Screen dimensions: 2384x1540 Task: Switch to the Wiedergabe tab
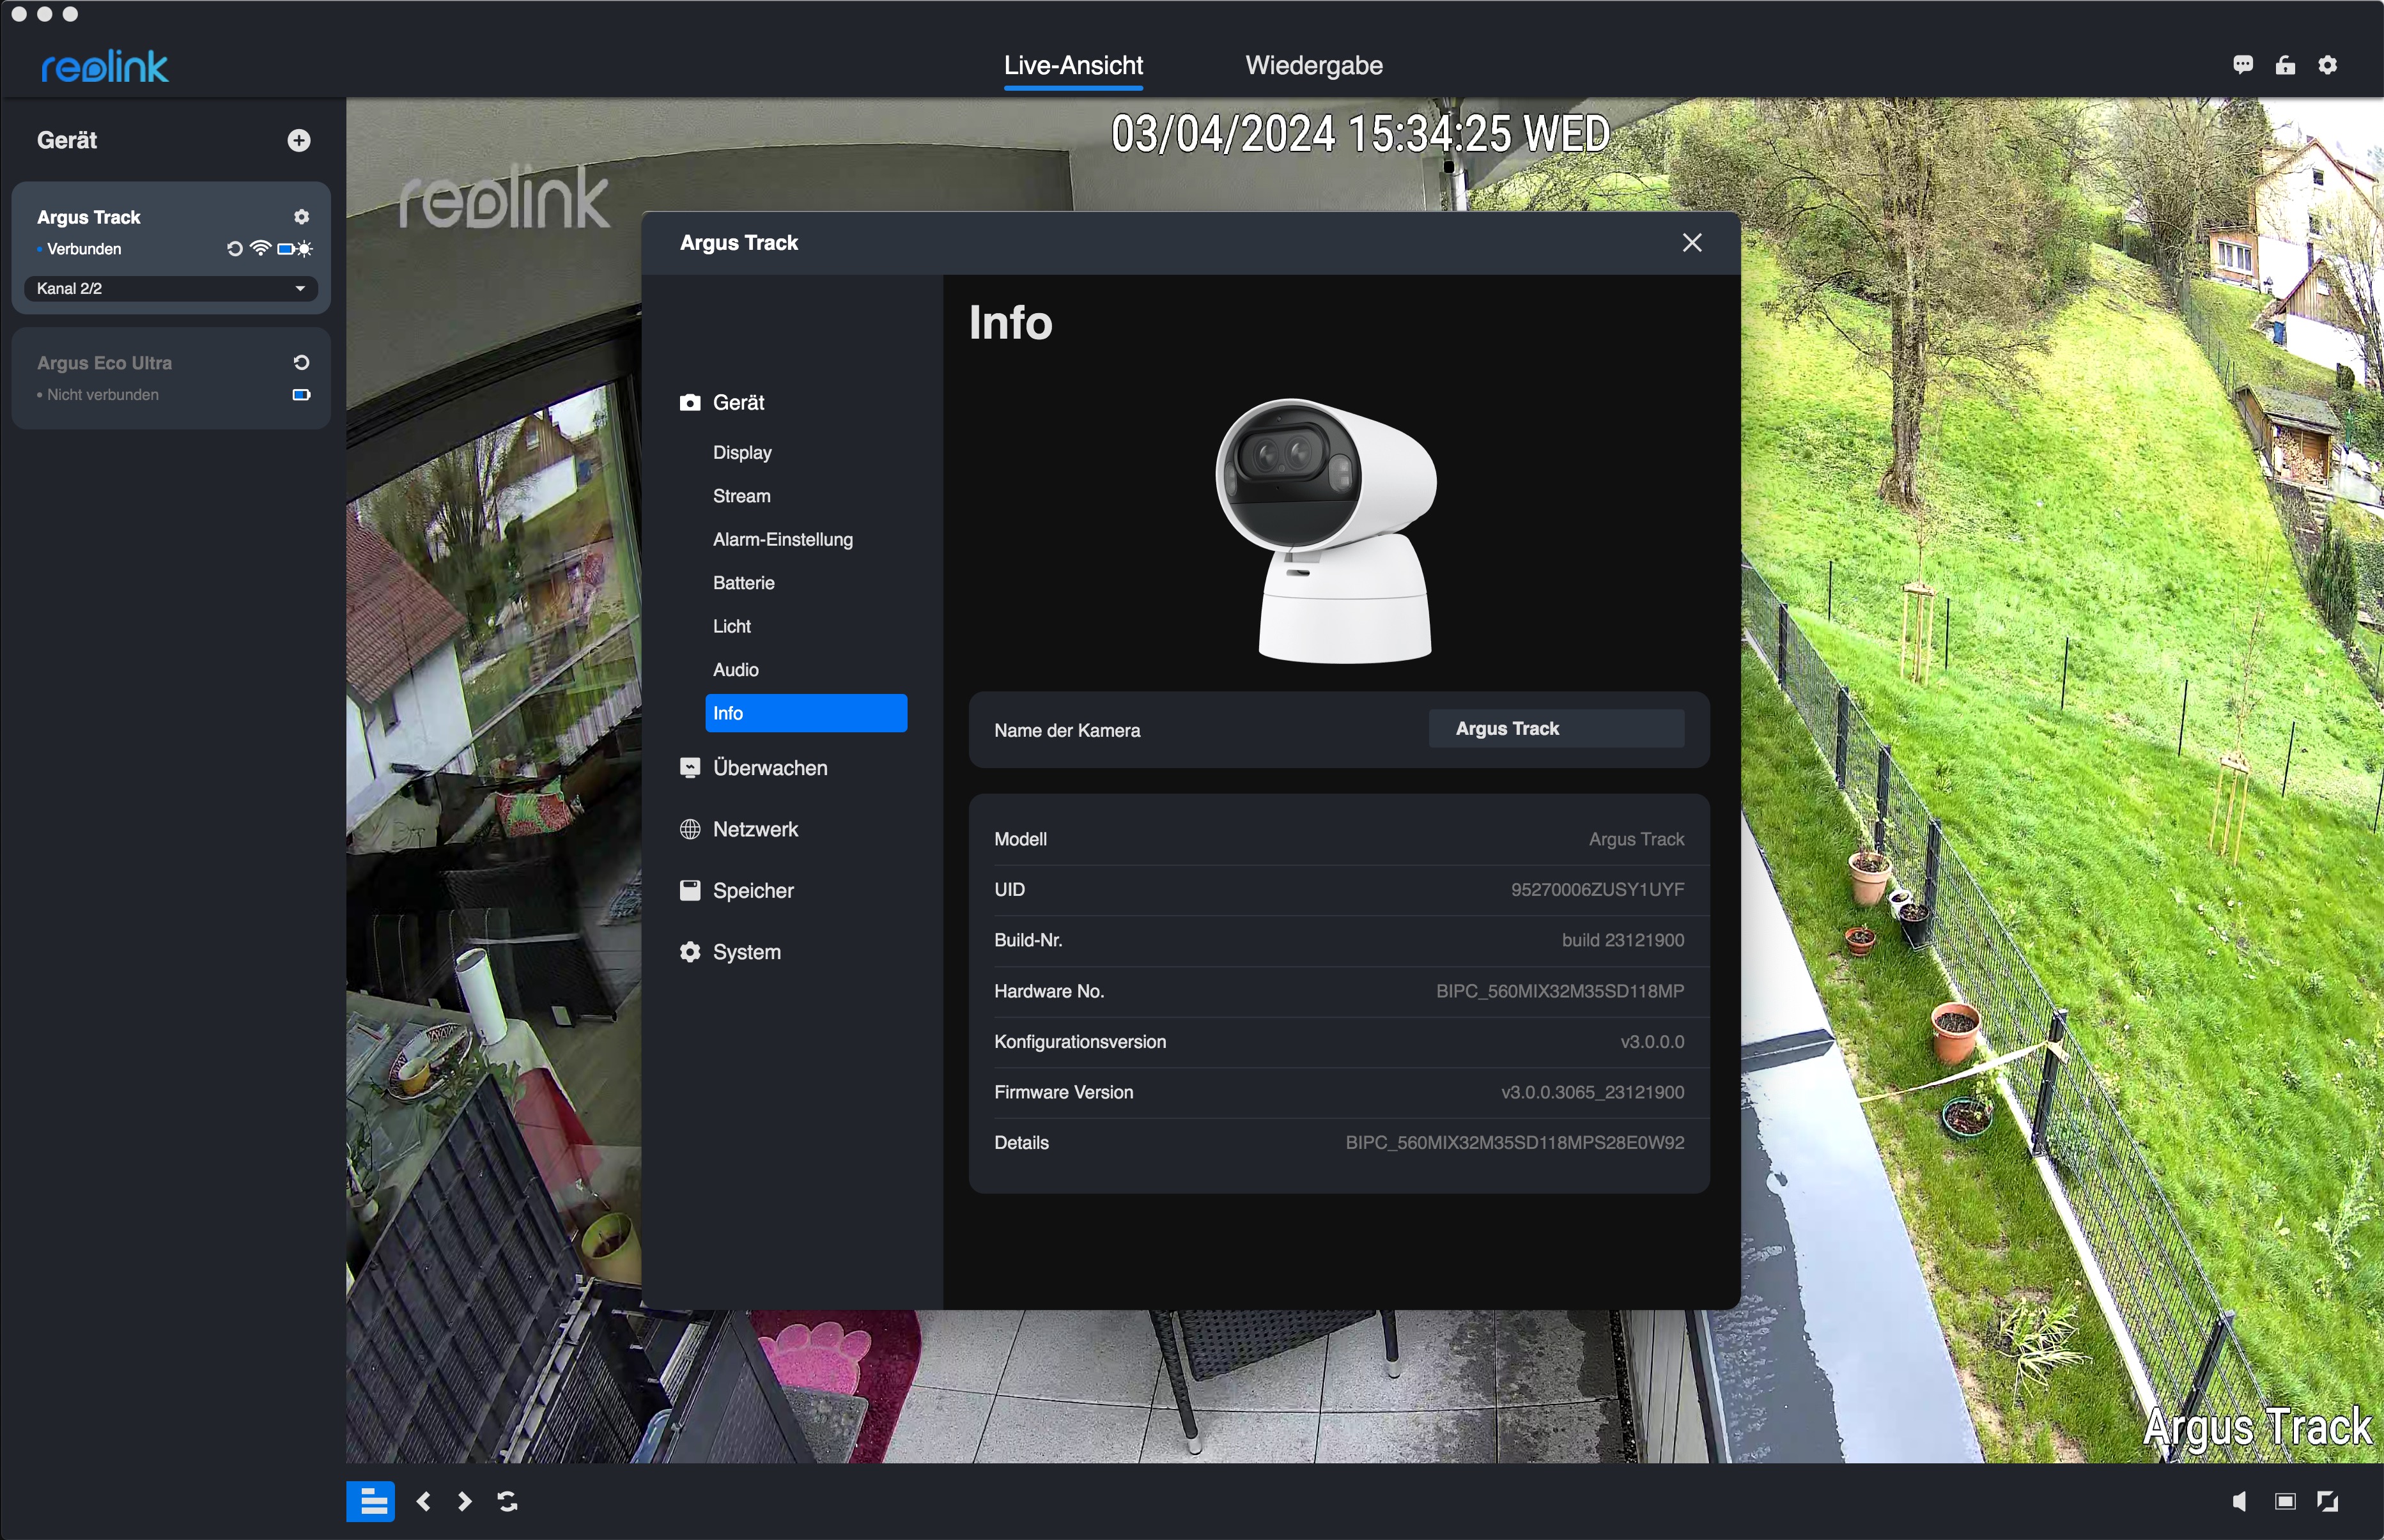pyautogui.click(x=1313, y=66)
